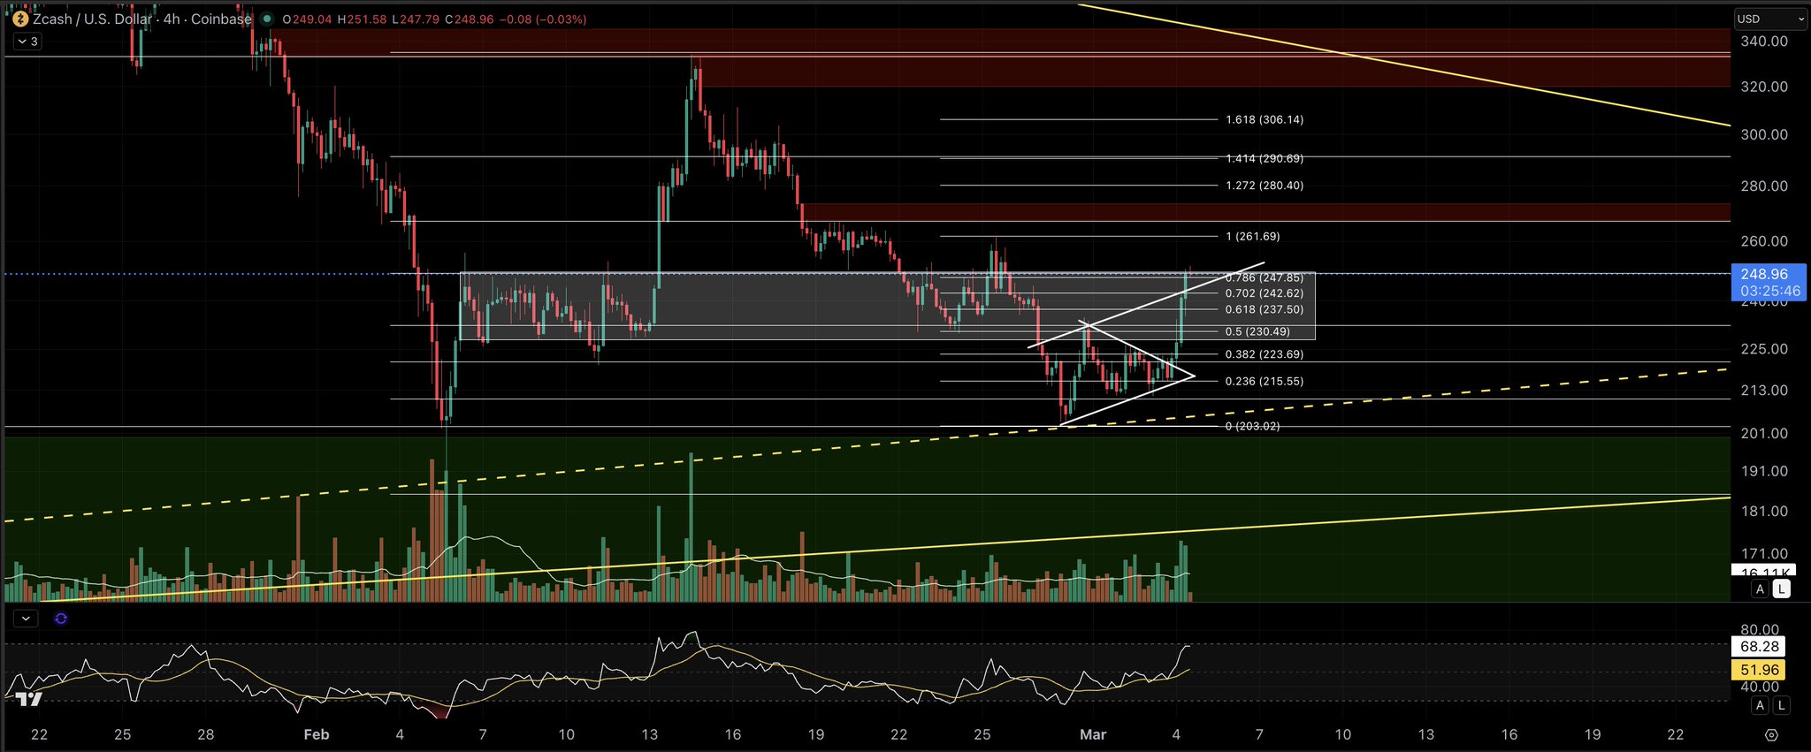The height and width of the screenshot is (752, 1811).
Task: Click the purple refresh icon in RSI pane
Action: [60, 619]
